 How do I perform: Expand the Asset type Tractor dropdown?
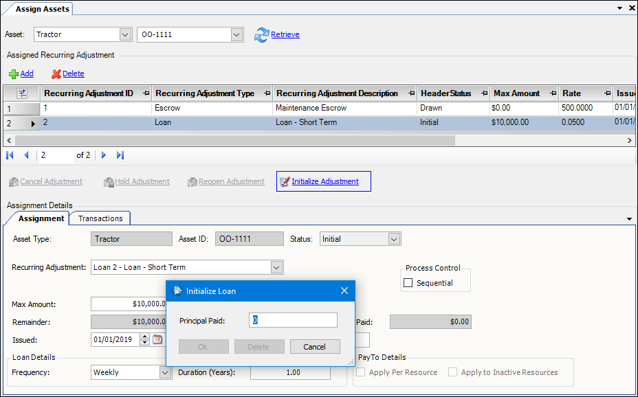(x=125, y=34)
